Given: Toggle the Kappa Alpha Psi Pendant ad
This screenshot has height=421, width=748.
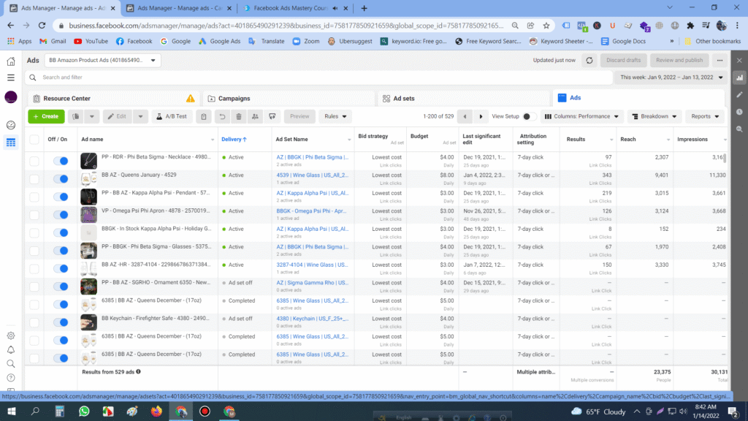Looking at the screenshot, I should [61, 197].
